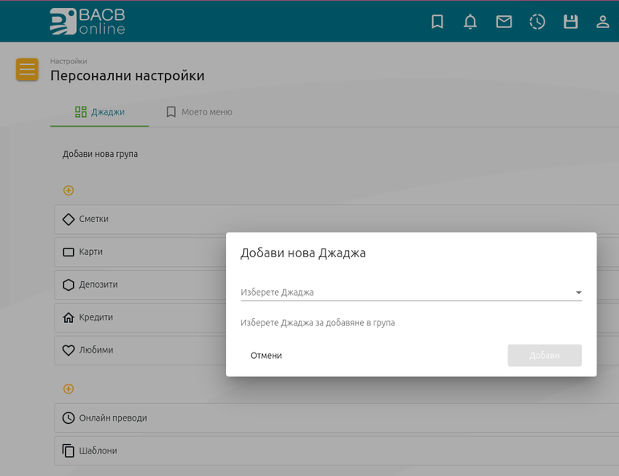Image resolution: width=619 pixels, height=476 pixels.
Task: Open the hamburger side menu
Action: 27,70
